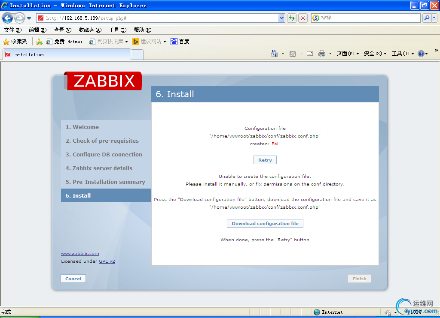Open the 免费 Hotmail favorites link

tap(66, 42)
